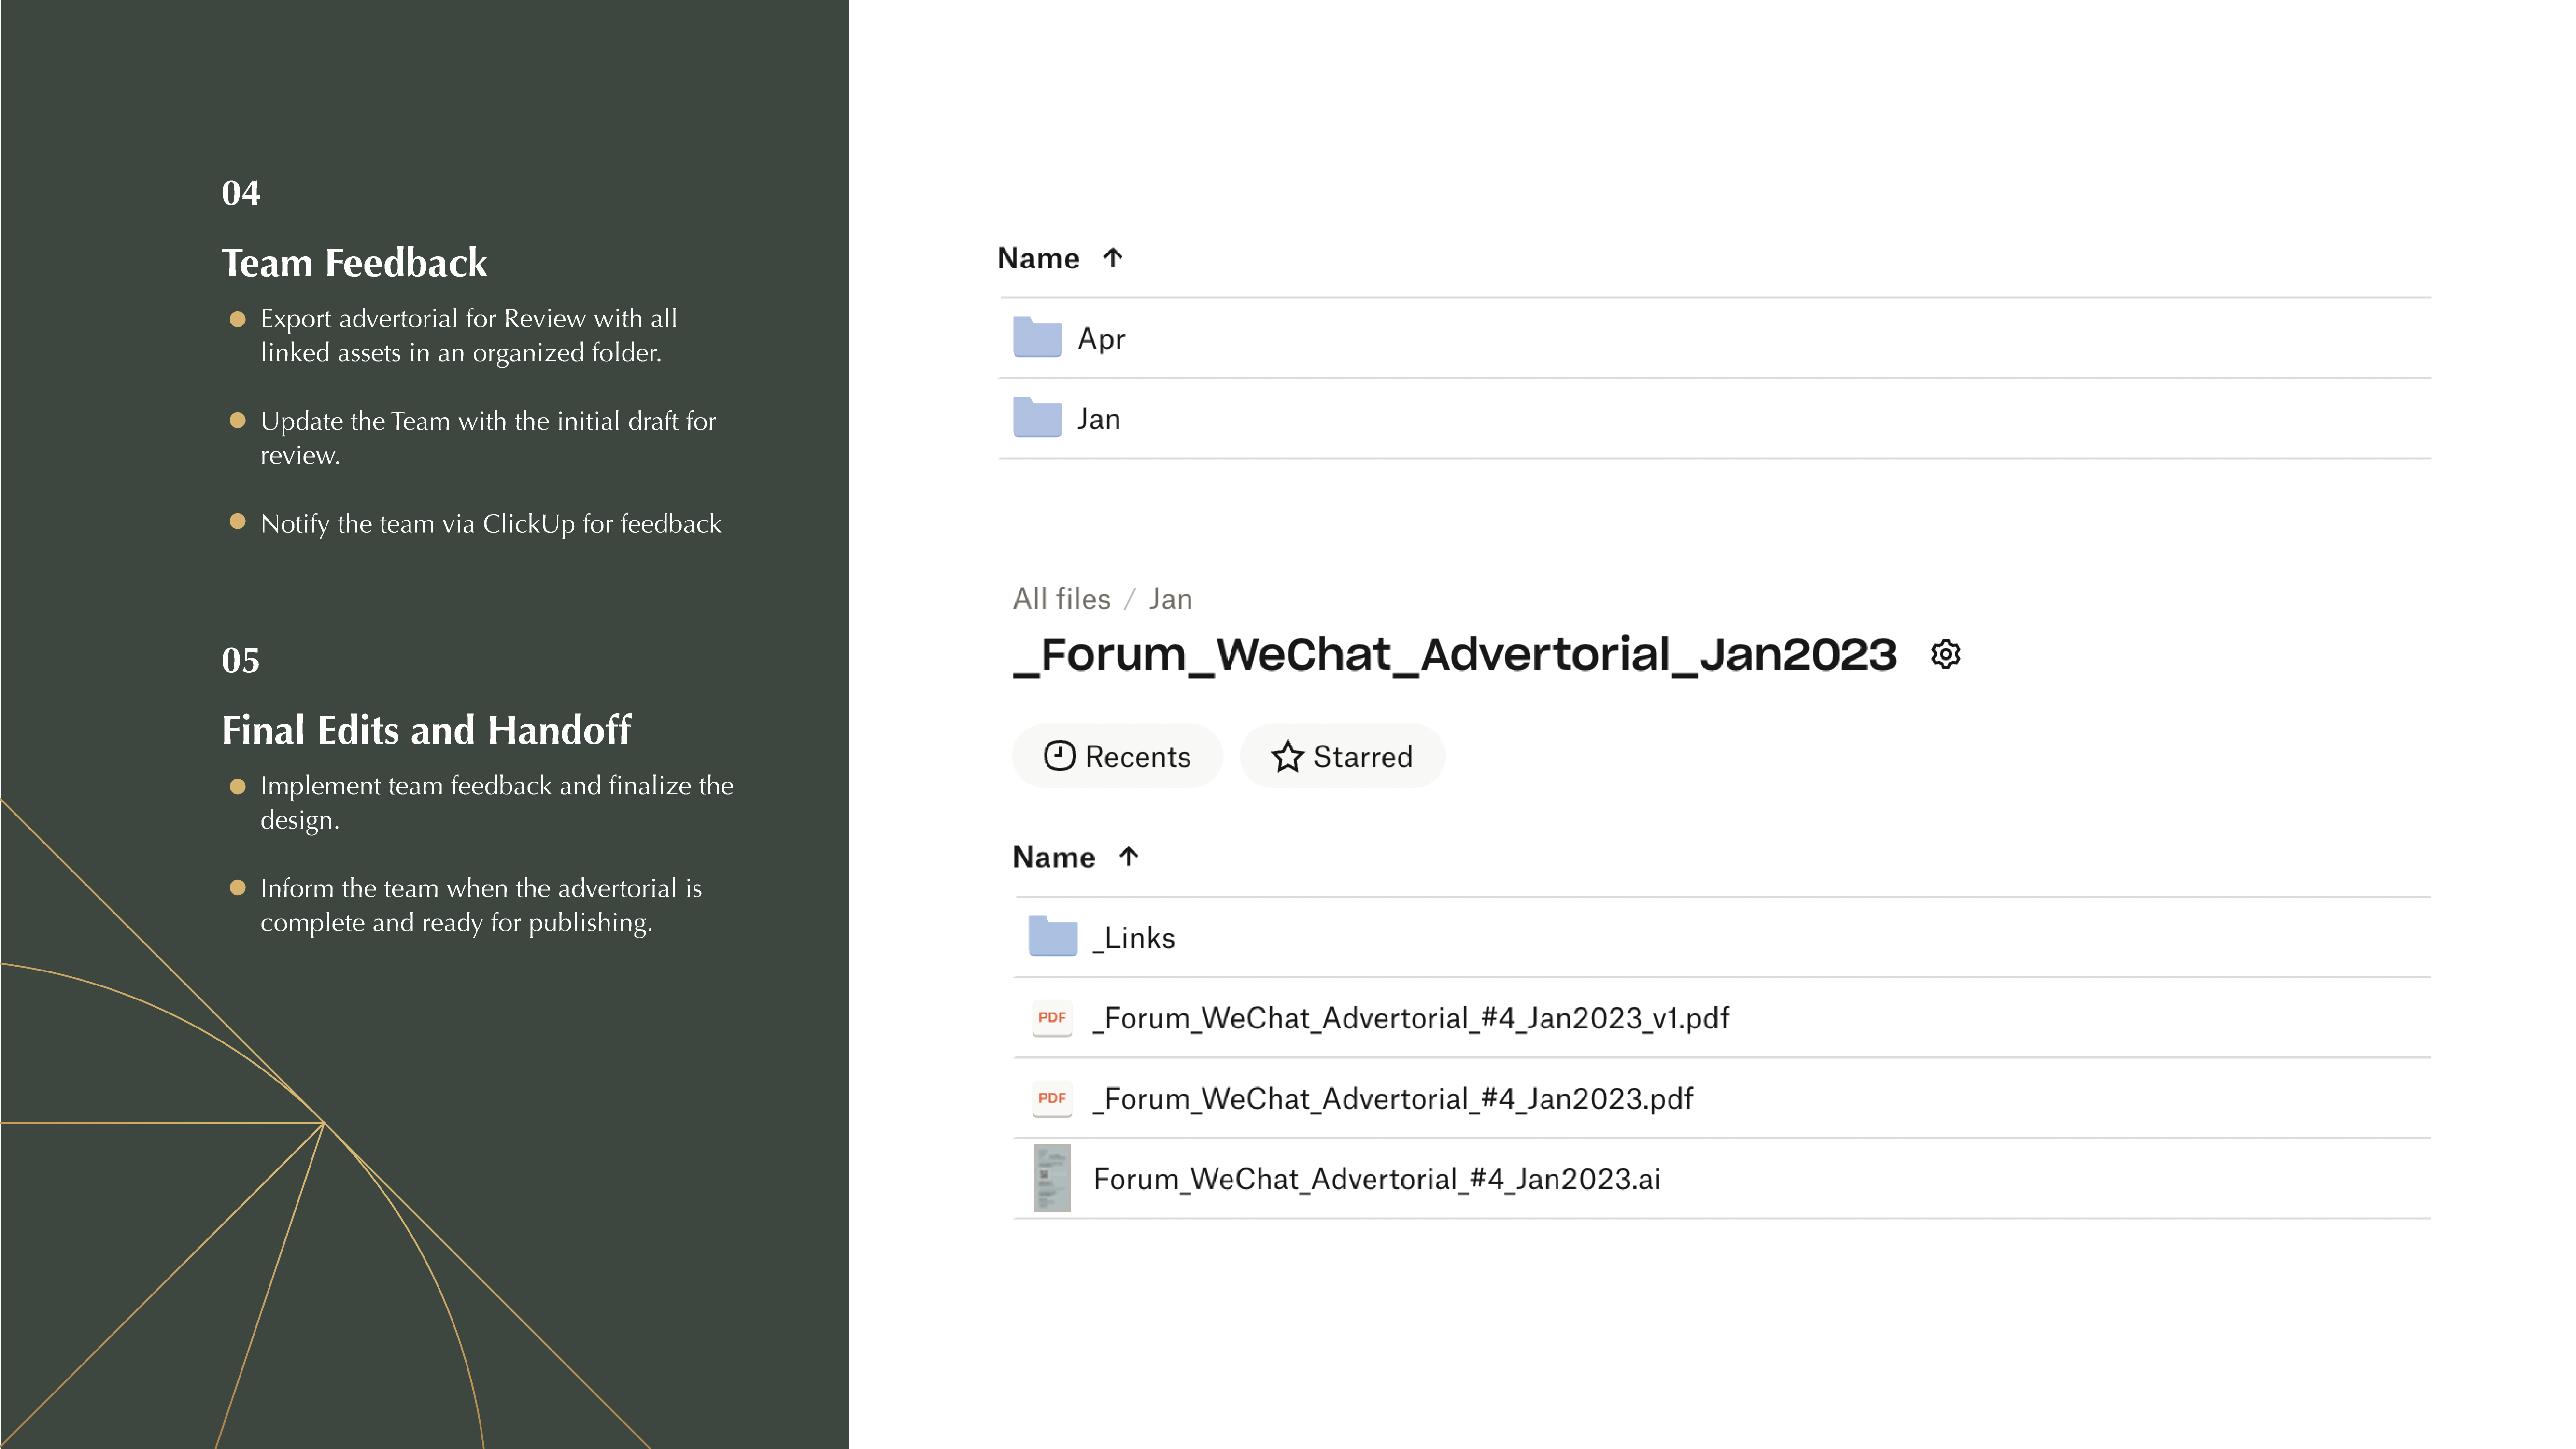Image resolution: width=2576 pixels, height=1449 pixels.
Task: Toggle sort arrow beside lower Name header
Action: point(1129,857)
